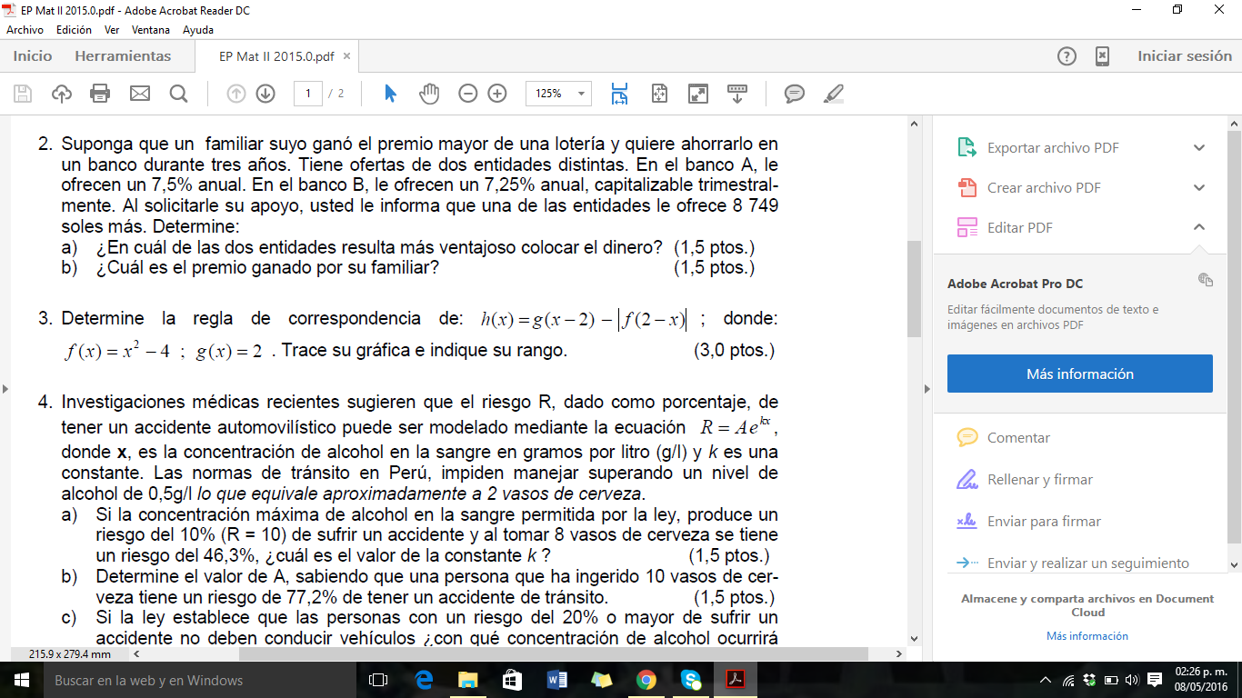Activate the arrow selection tool
This screenshot has height=698, width=1242.
point(391,94)
